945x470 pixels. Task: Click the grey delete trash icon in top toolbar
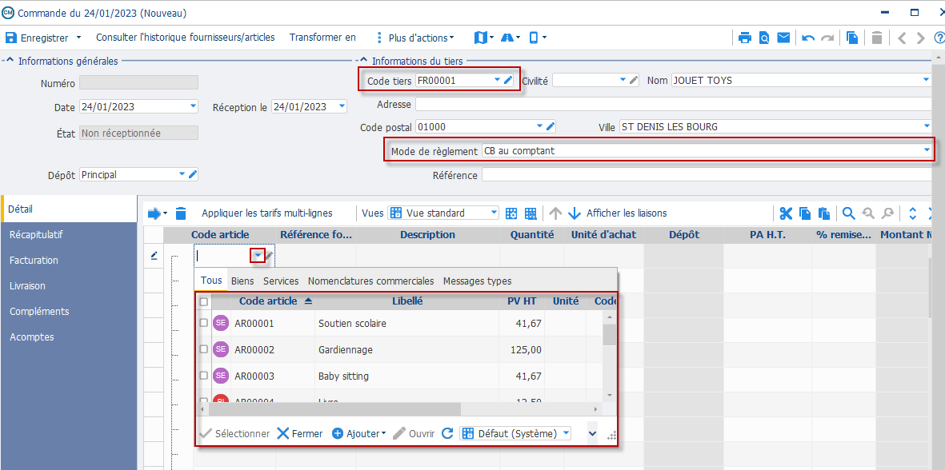878,38
